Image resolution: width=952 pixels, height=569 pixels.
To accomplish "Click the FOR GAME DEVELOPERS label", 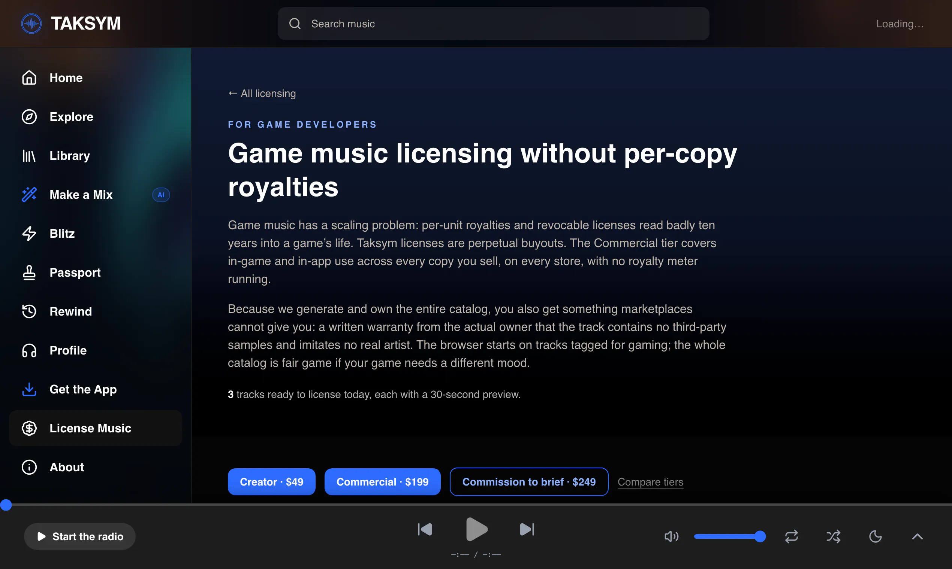I will pyautogui.click(x=302, y=125).
